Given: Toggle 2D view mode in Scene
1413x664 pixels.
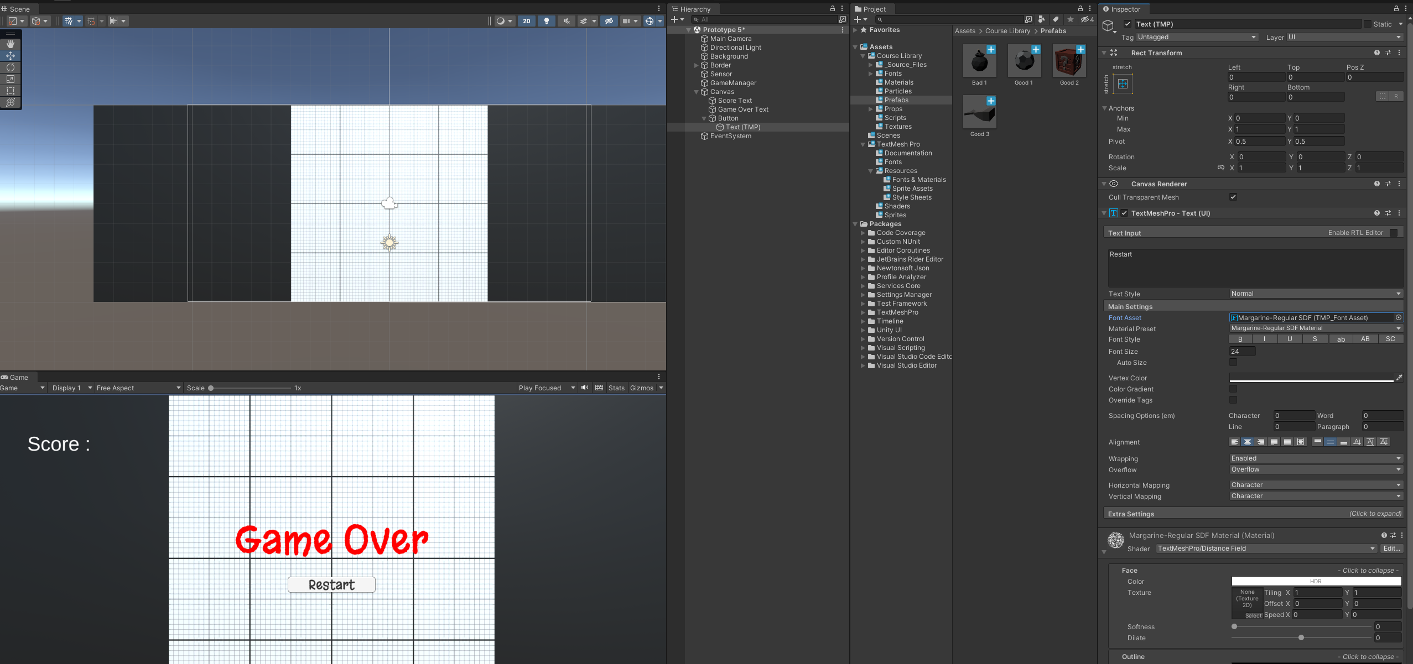Looking at the screenshot, I should pos(526,21).
